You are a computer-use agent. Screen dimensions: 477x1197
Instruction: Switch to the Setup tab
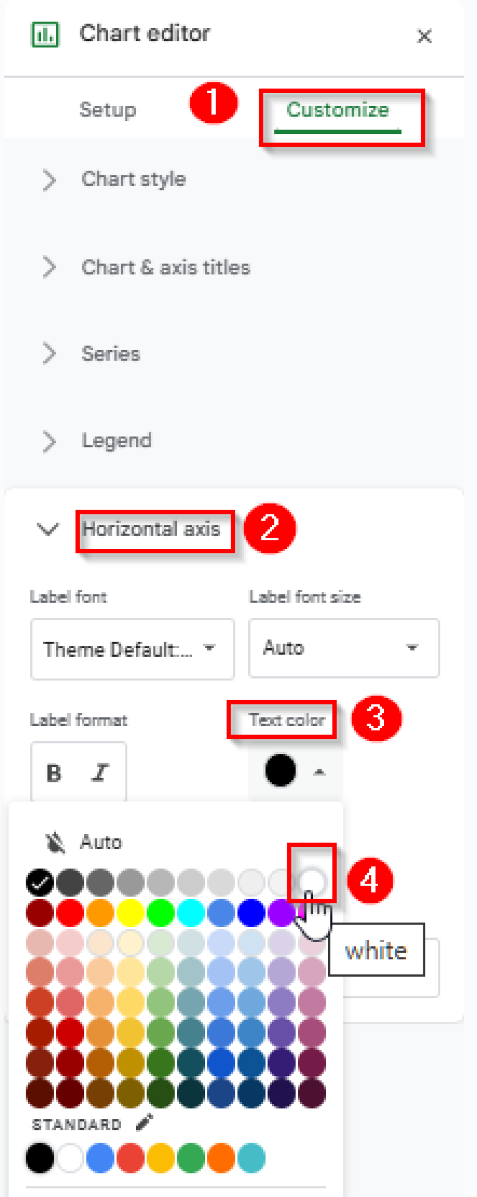(107, 109)
